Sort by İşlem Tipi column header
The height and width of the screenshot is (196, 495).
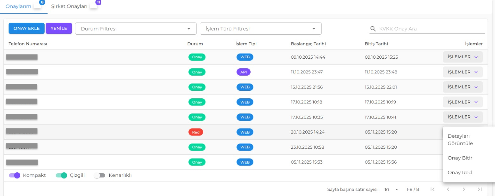(246, 44)
